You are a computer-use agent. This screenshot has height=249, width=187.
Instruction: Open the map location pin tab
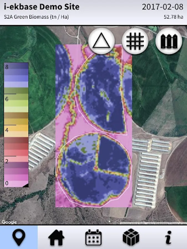(x=19, y=237)
